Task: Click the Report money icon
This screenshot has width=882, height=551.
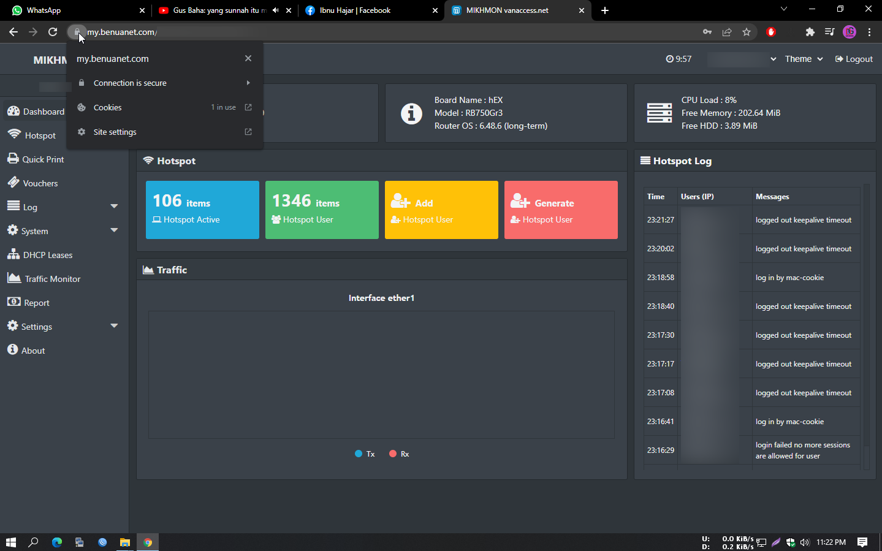Action: click(x=13, y=302)
